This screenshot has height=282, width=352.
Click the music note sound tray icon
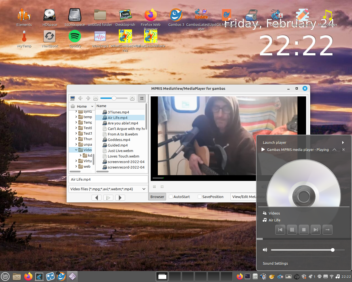click(338, 276)
